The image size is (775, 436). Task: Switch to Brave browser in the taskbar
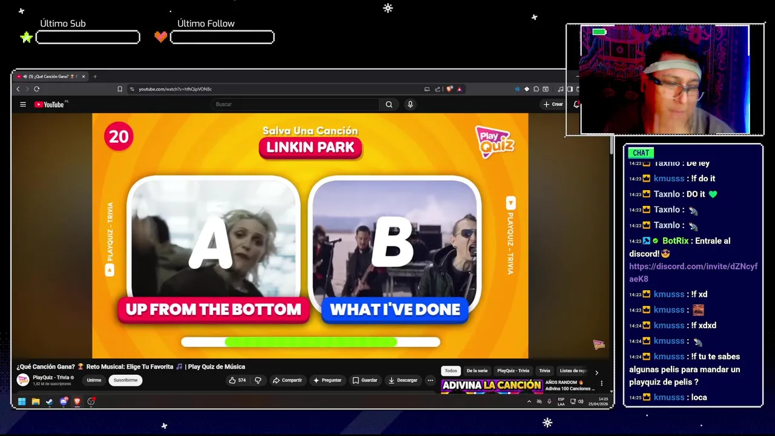coord(77,401)
